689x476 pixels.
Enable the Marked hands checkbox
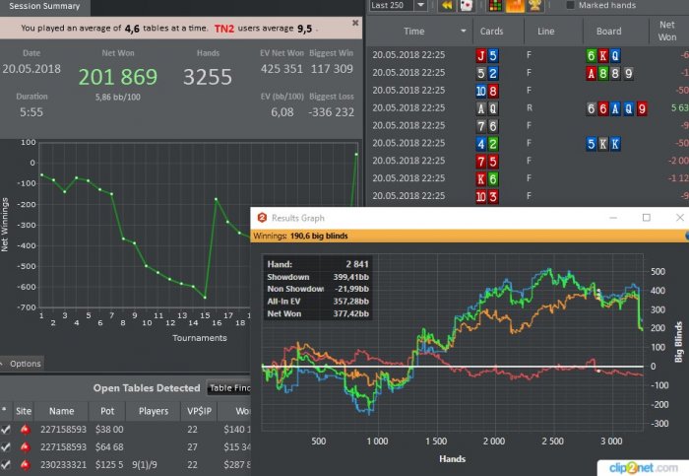570,6
